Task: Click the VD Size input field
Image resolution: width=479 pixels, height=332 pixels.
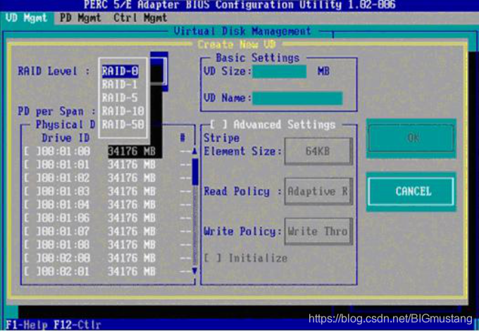Action: (x=280, y=72)
